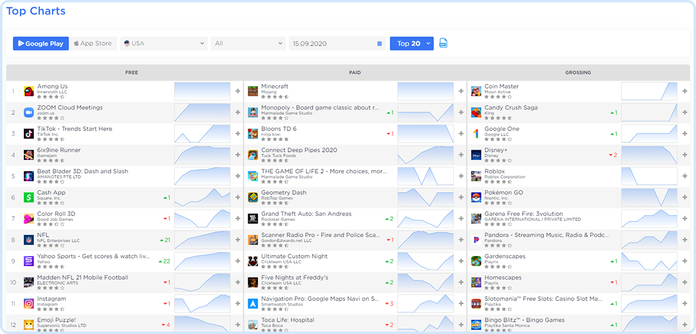The image size is (696, 334).
Task: Open the Top 20 dropdown
Action: [412, 43]
